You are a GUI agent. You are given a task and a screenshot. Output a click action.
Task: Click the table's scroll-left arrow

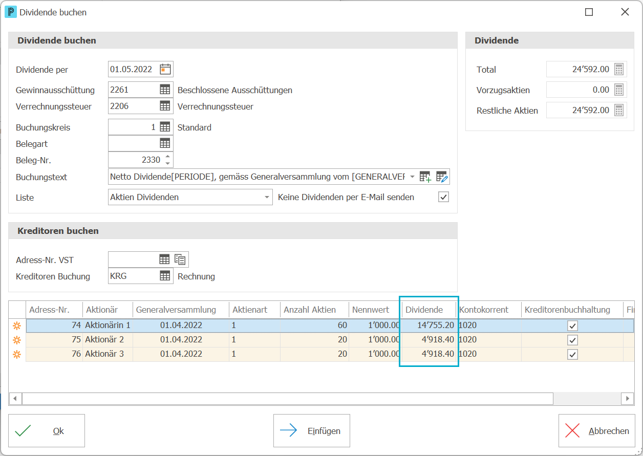15,398
